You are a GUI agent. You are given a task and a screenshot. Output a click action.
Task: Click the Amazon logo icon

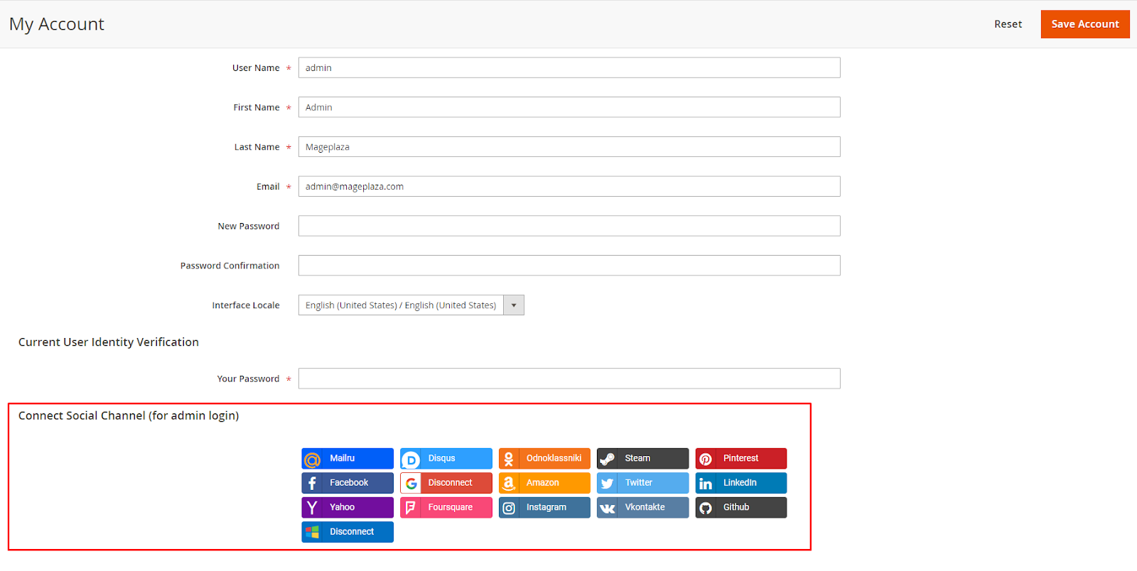pyautogui.click(x=509, y=484)
